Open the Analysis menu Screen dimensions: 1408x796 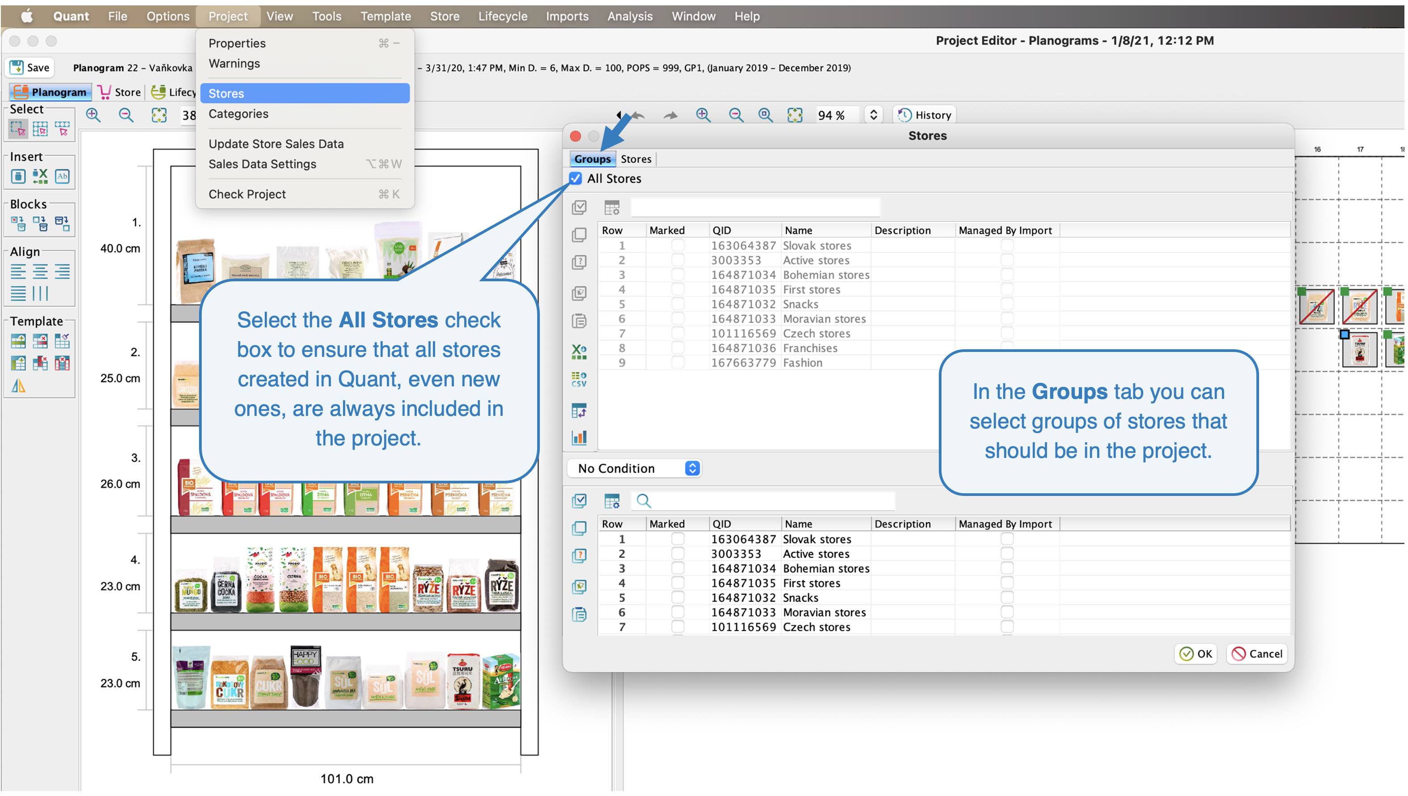coord(629,17)
